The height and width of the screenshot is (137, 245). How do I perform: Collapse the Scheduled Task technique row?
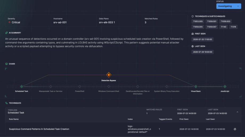point(237,112)
